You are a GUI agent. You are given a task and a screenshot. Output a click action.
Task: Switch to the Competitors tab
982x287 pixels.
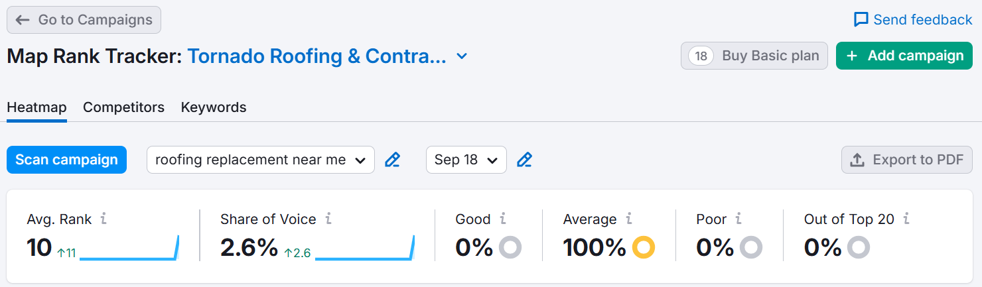(123, 107)
